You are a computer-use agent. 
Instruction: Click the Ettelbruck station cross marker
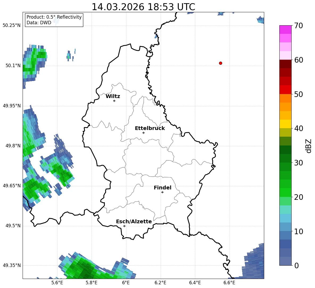[x=143, y=133]
